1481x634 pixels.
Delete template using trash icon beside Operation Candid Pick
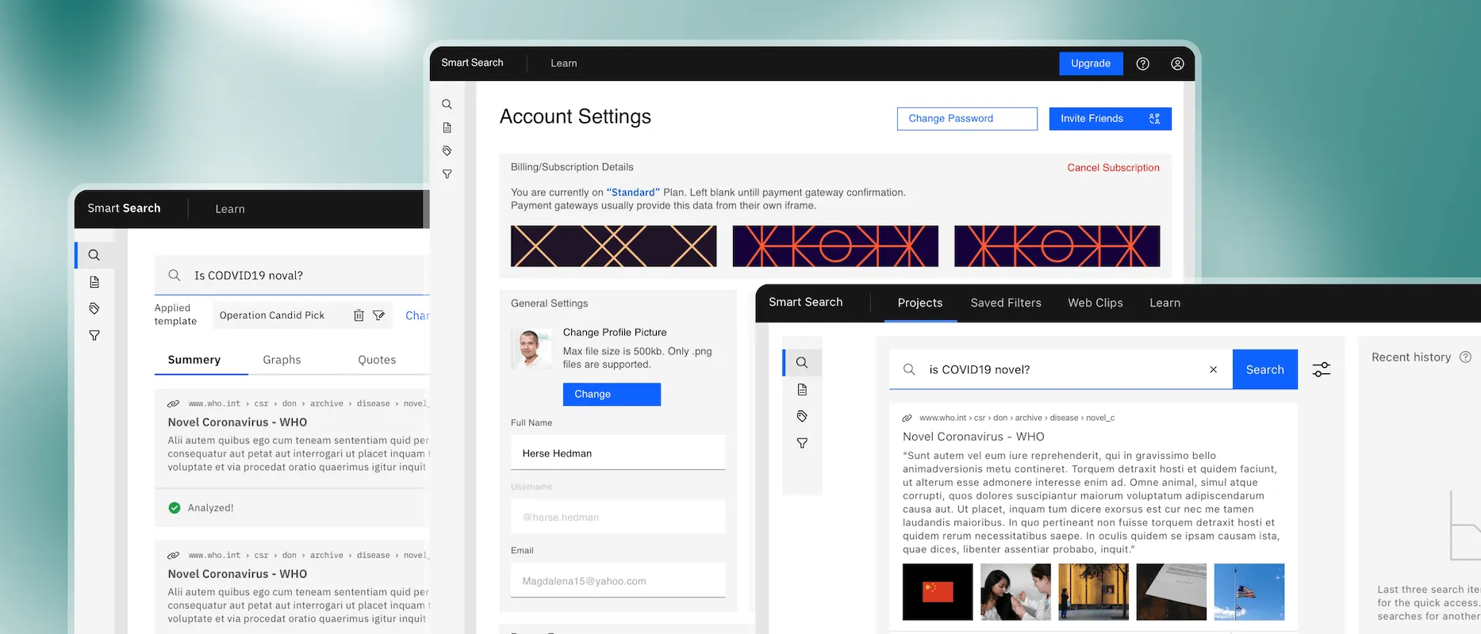[x=359, y=315]
